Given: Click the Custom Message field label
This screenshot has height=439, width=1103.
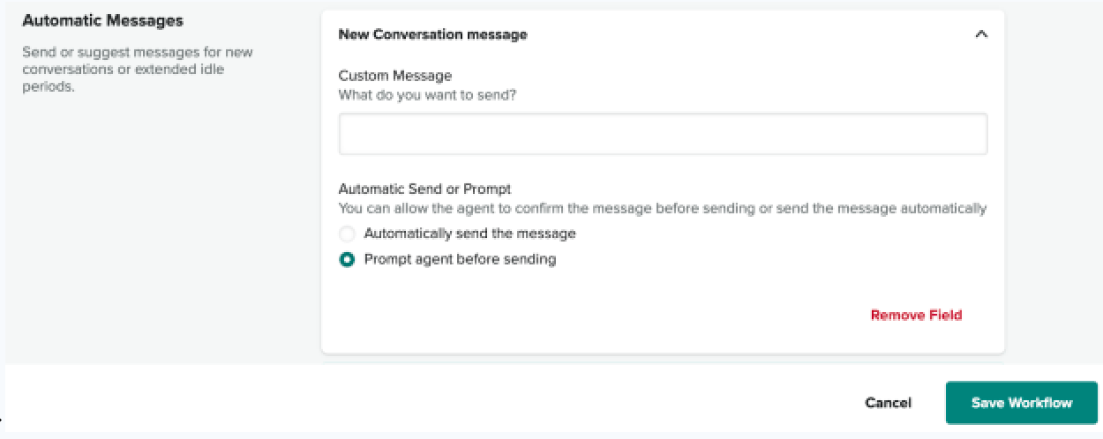Looking at the screenshot, I should [394, 76].
